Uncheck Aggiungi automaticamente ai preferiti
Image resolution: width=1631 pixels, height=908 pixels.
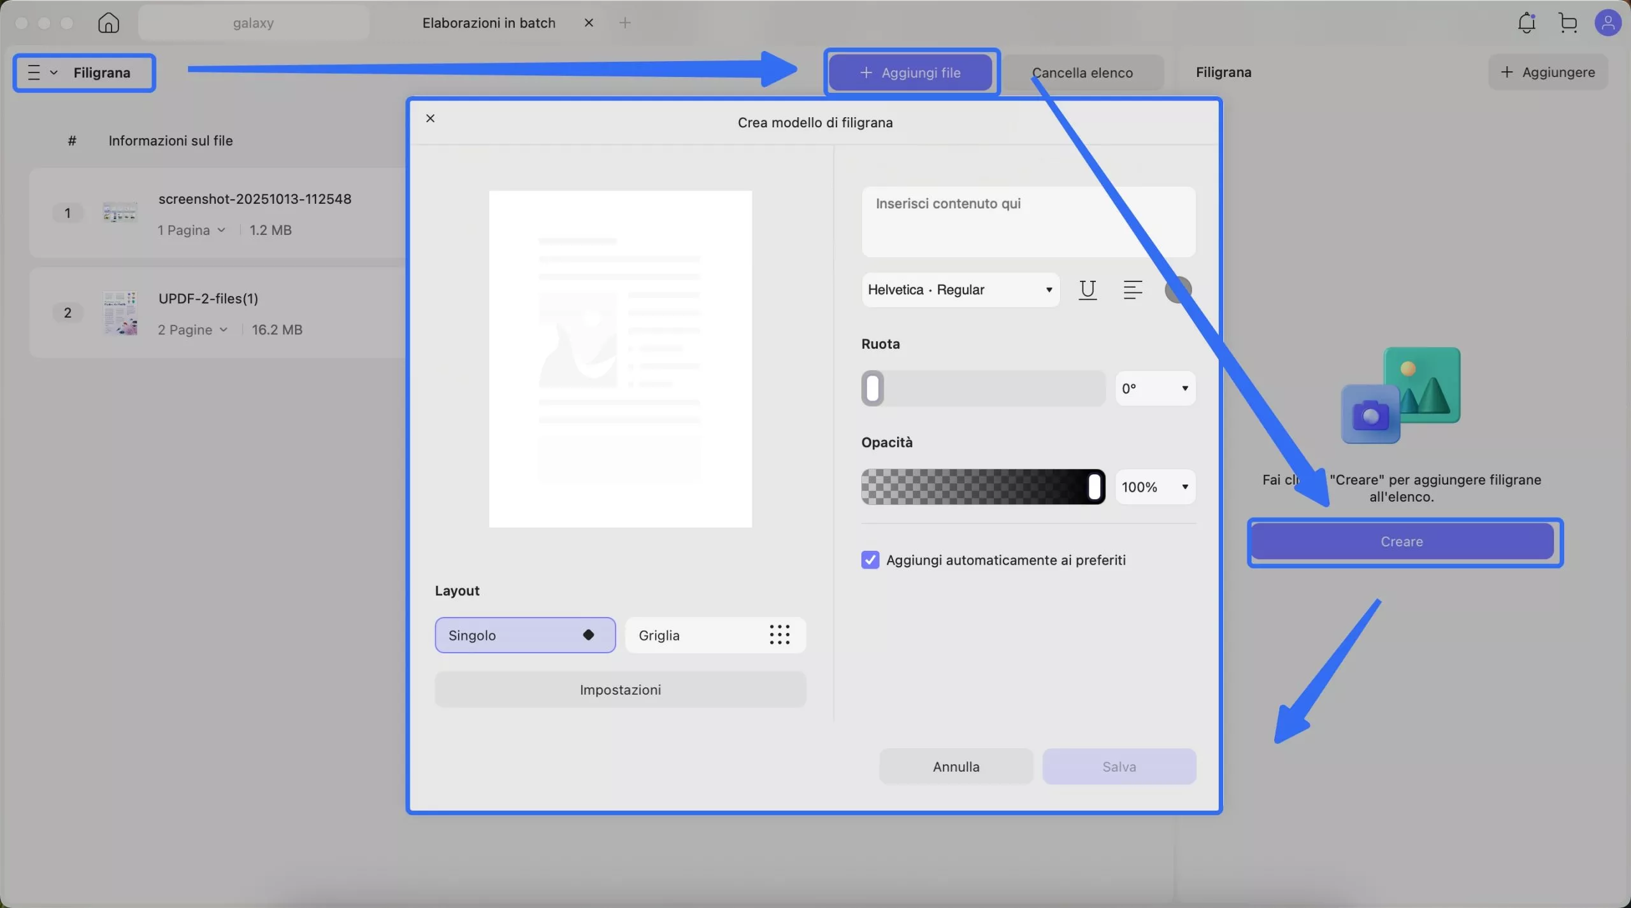870,560
